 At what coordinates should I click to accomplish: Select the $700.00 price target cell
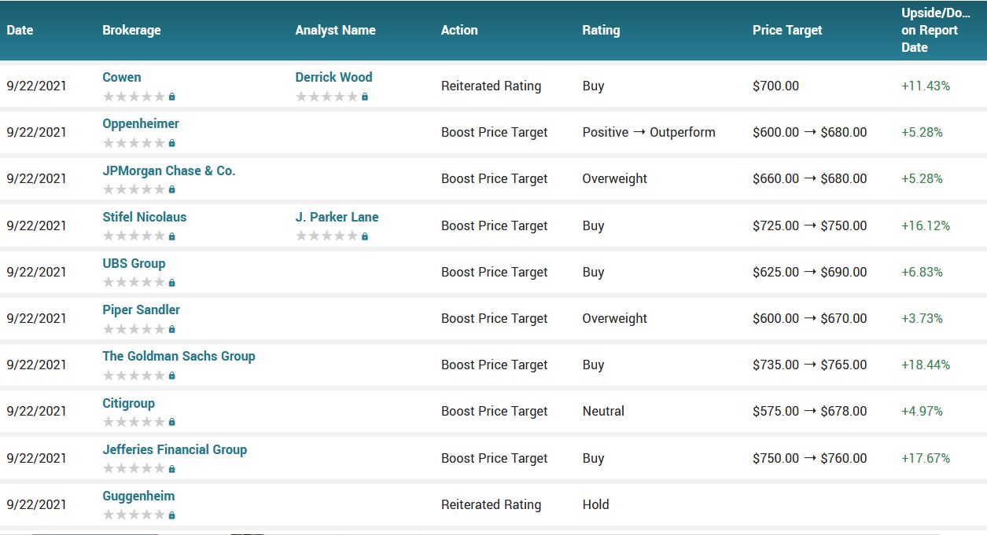pos(775,86)
